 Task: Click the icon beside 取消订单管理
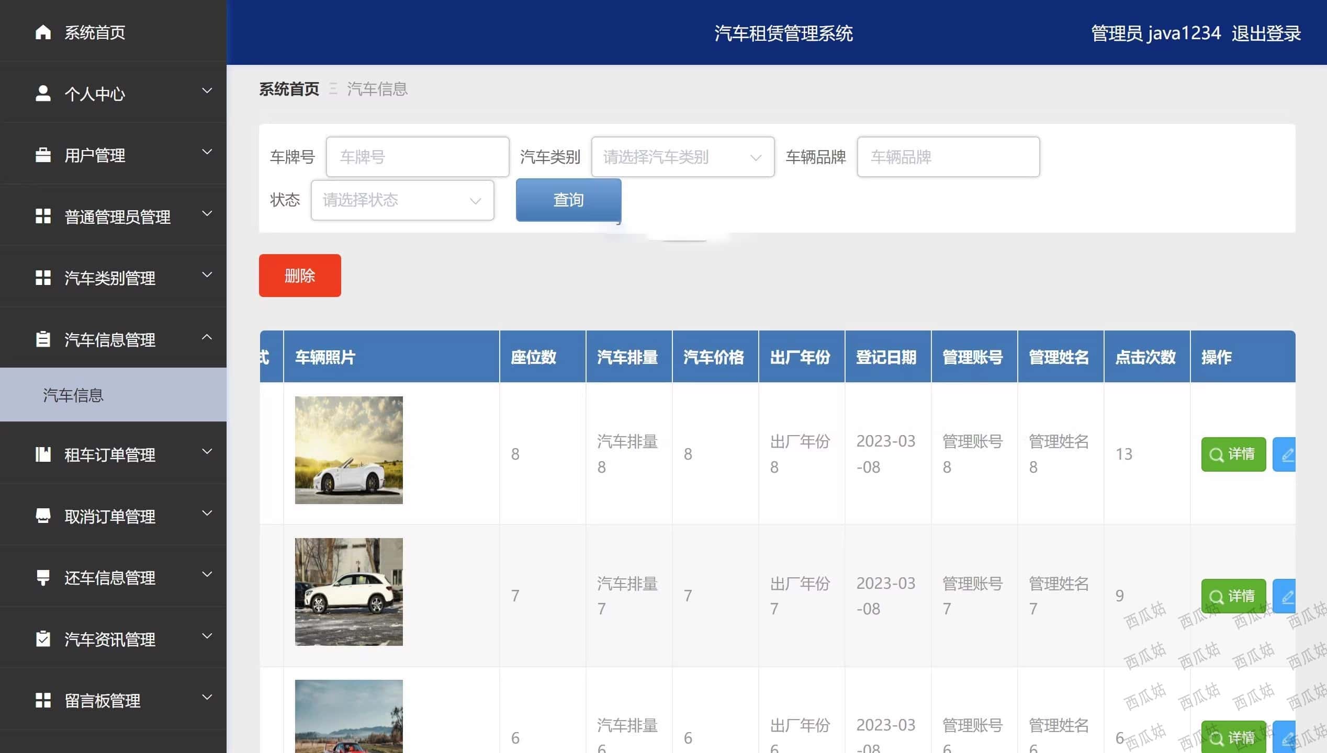(43, 516)
